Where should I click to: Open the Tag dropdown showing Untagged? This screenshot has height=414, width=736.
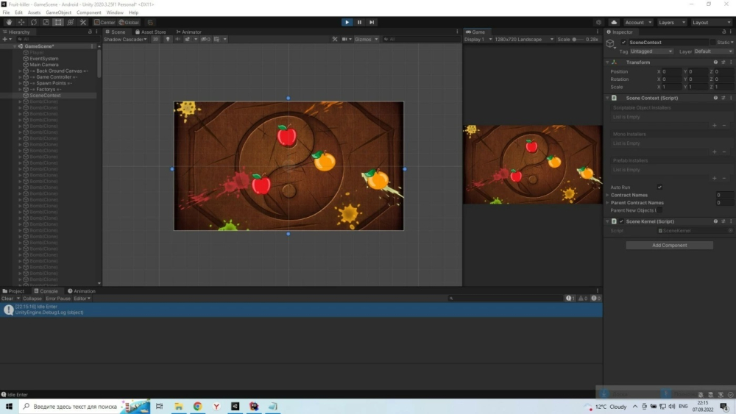point(651,51)
